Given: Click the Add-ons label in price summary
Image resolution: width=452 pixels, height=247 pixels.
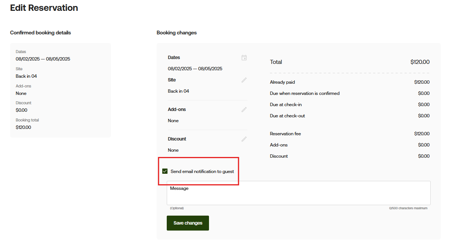Looking at the screenshot, I should (x=279, y=145).
